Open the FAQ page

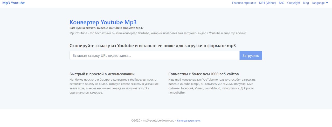point(281,3)
